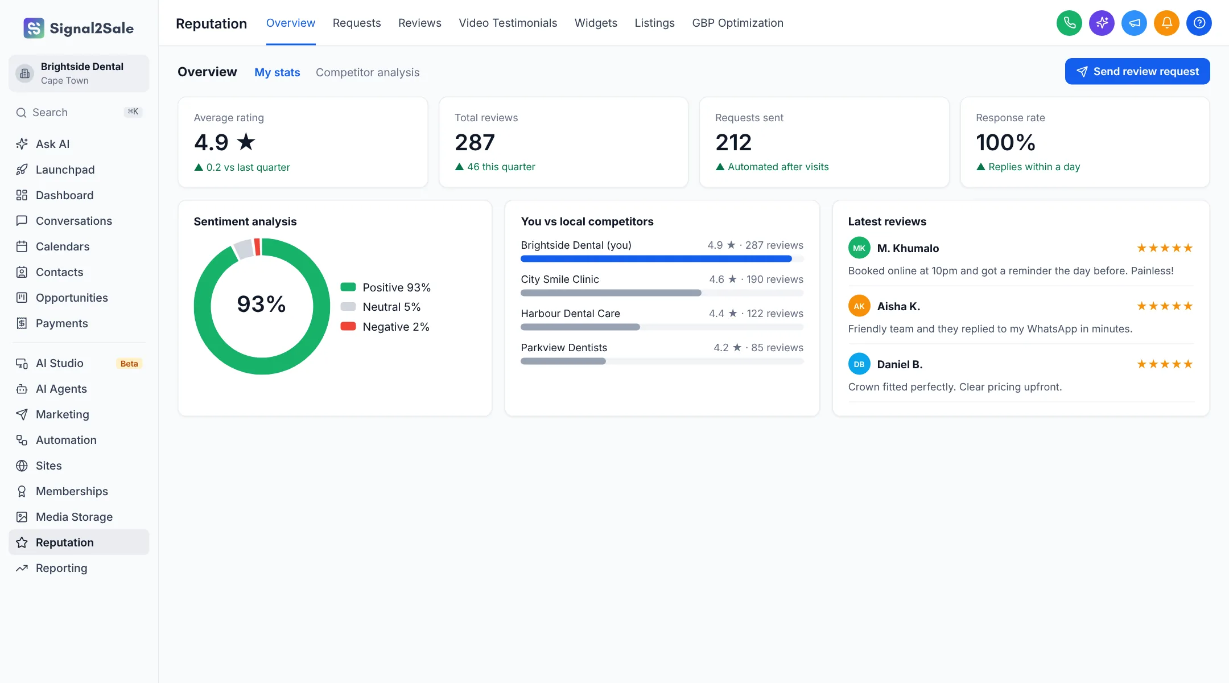
Task: Click the help question mark icon
Action: [1199, 23]
